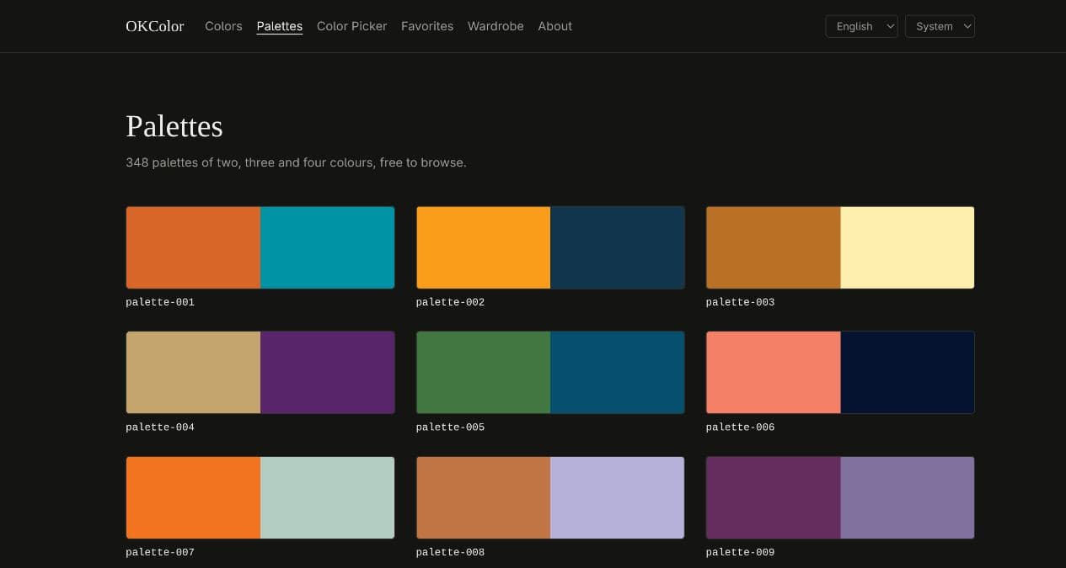Open the Color Picker page

coord(352,26)
